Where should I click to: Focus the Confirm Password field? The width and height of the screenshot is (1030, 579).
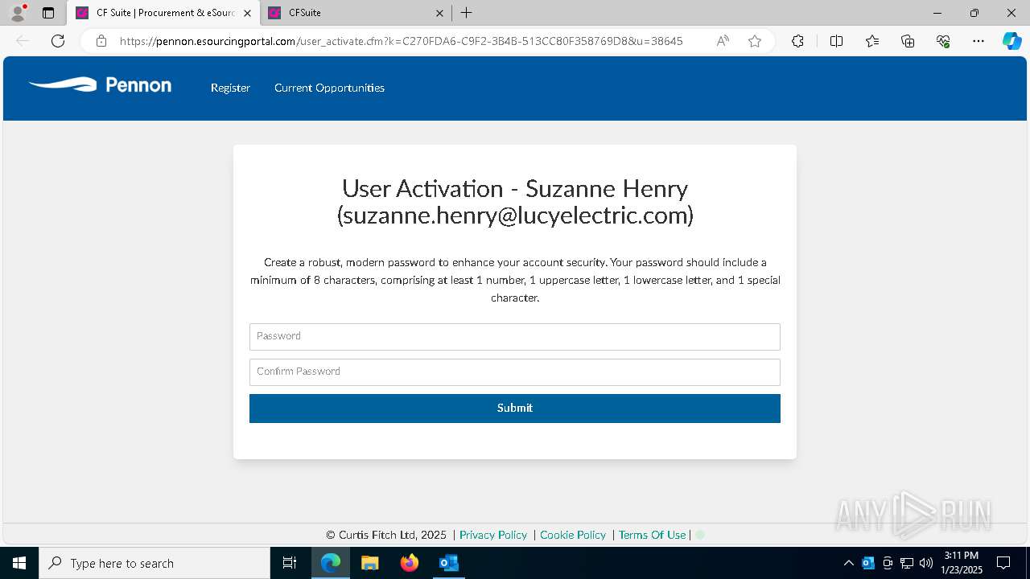[515, 372]
